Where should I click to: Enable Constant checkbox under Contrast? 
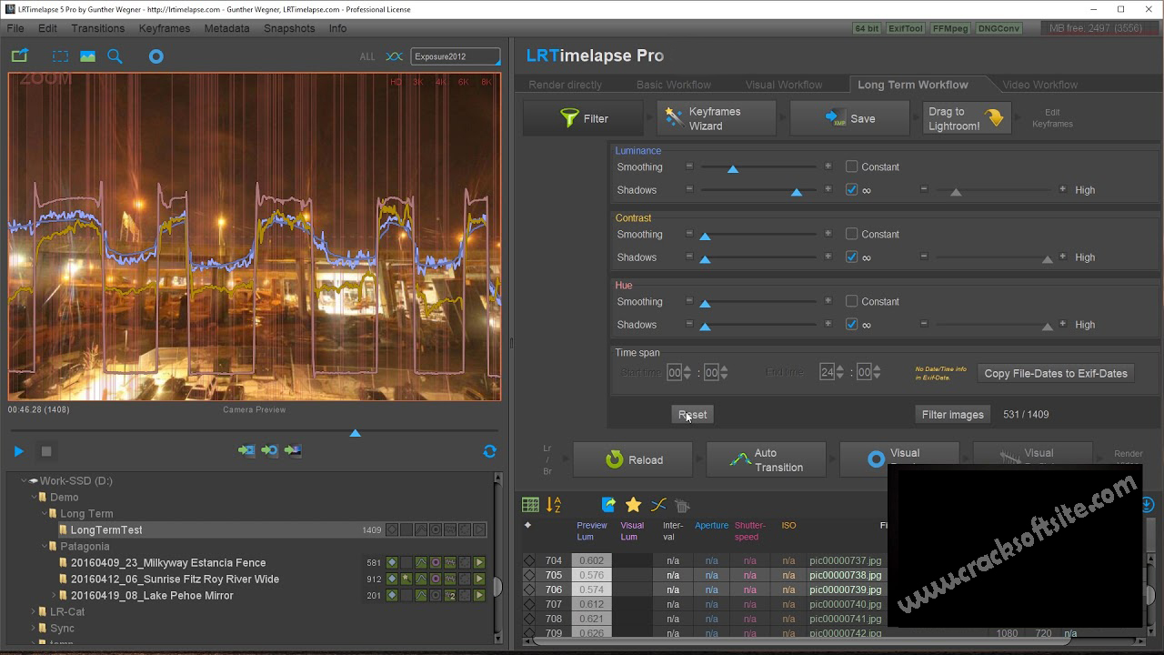(852, 234)
